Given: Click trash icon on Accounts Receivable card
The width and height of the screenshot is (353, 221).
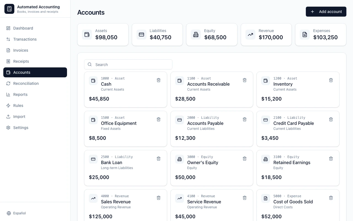Looking at the screenshot, I should point(245,80).
